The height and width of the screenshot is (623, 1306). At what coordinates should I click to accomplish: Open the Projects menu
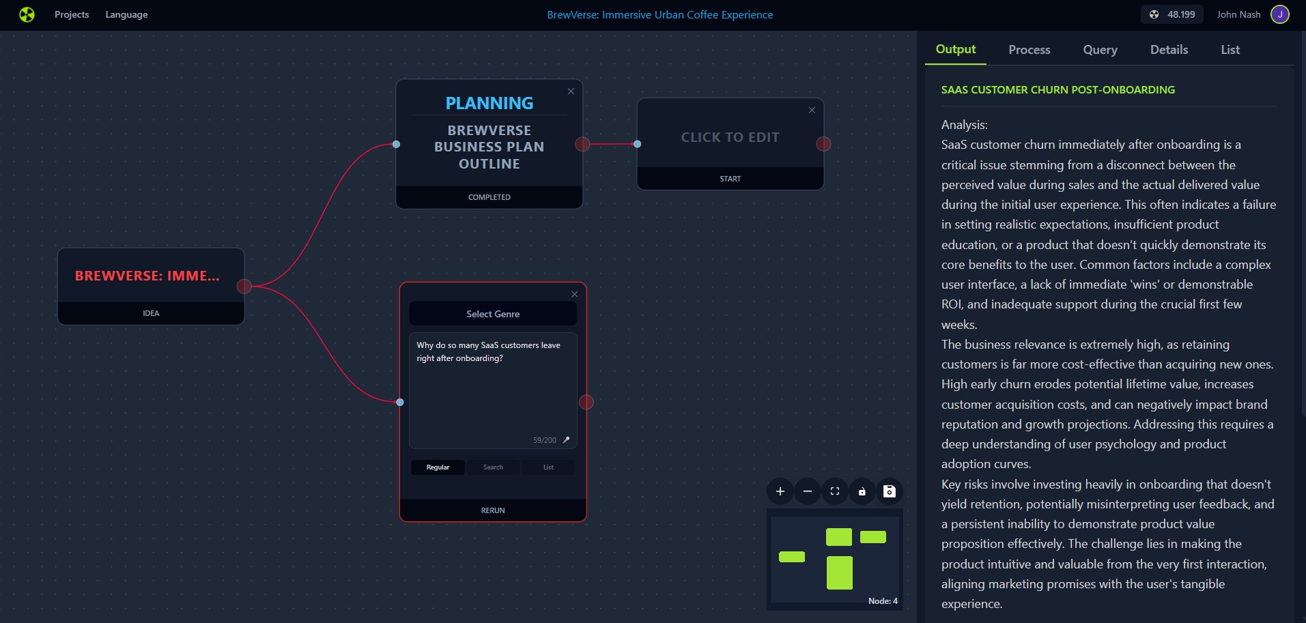point(72,14)
